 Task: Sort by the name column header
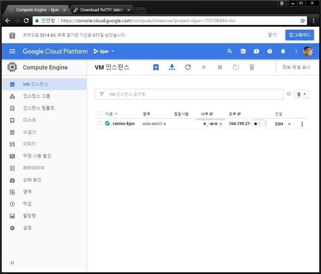pyautogui.click(x=111, y=114)
